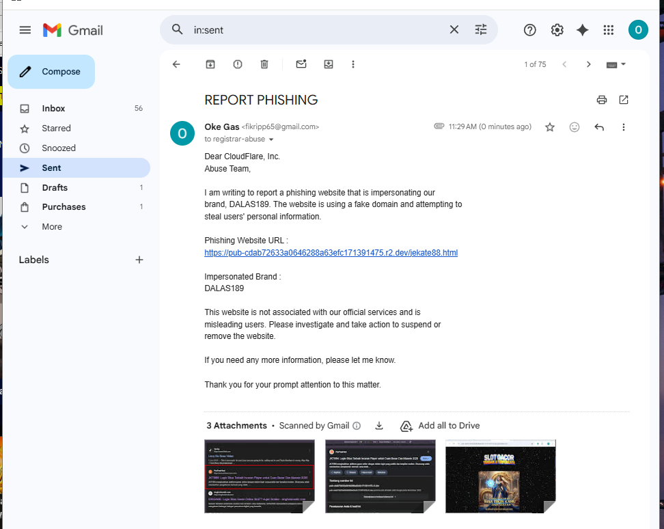
Task: Open second attachment dark page screenshot
Action: (x=381, y=476)
